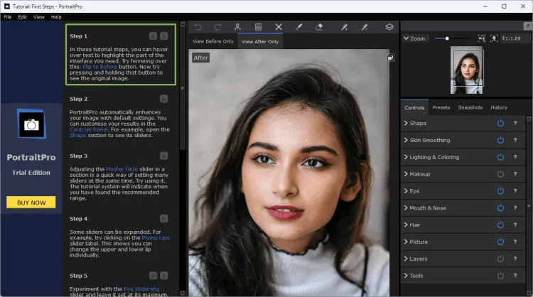533x297 pixels.
Task: Turn off the Eye section power toggle
Action: coord(500,191)
